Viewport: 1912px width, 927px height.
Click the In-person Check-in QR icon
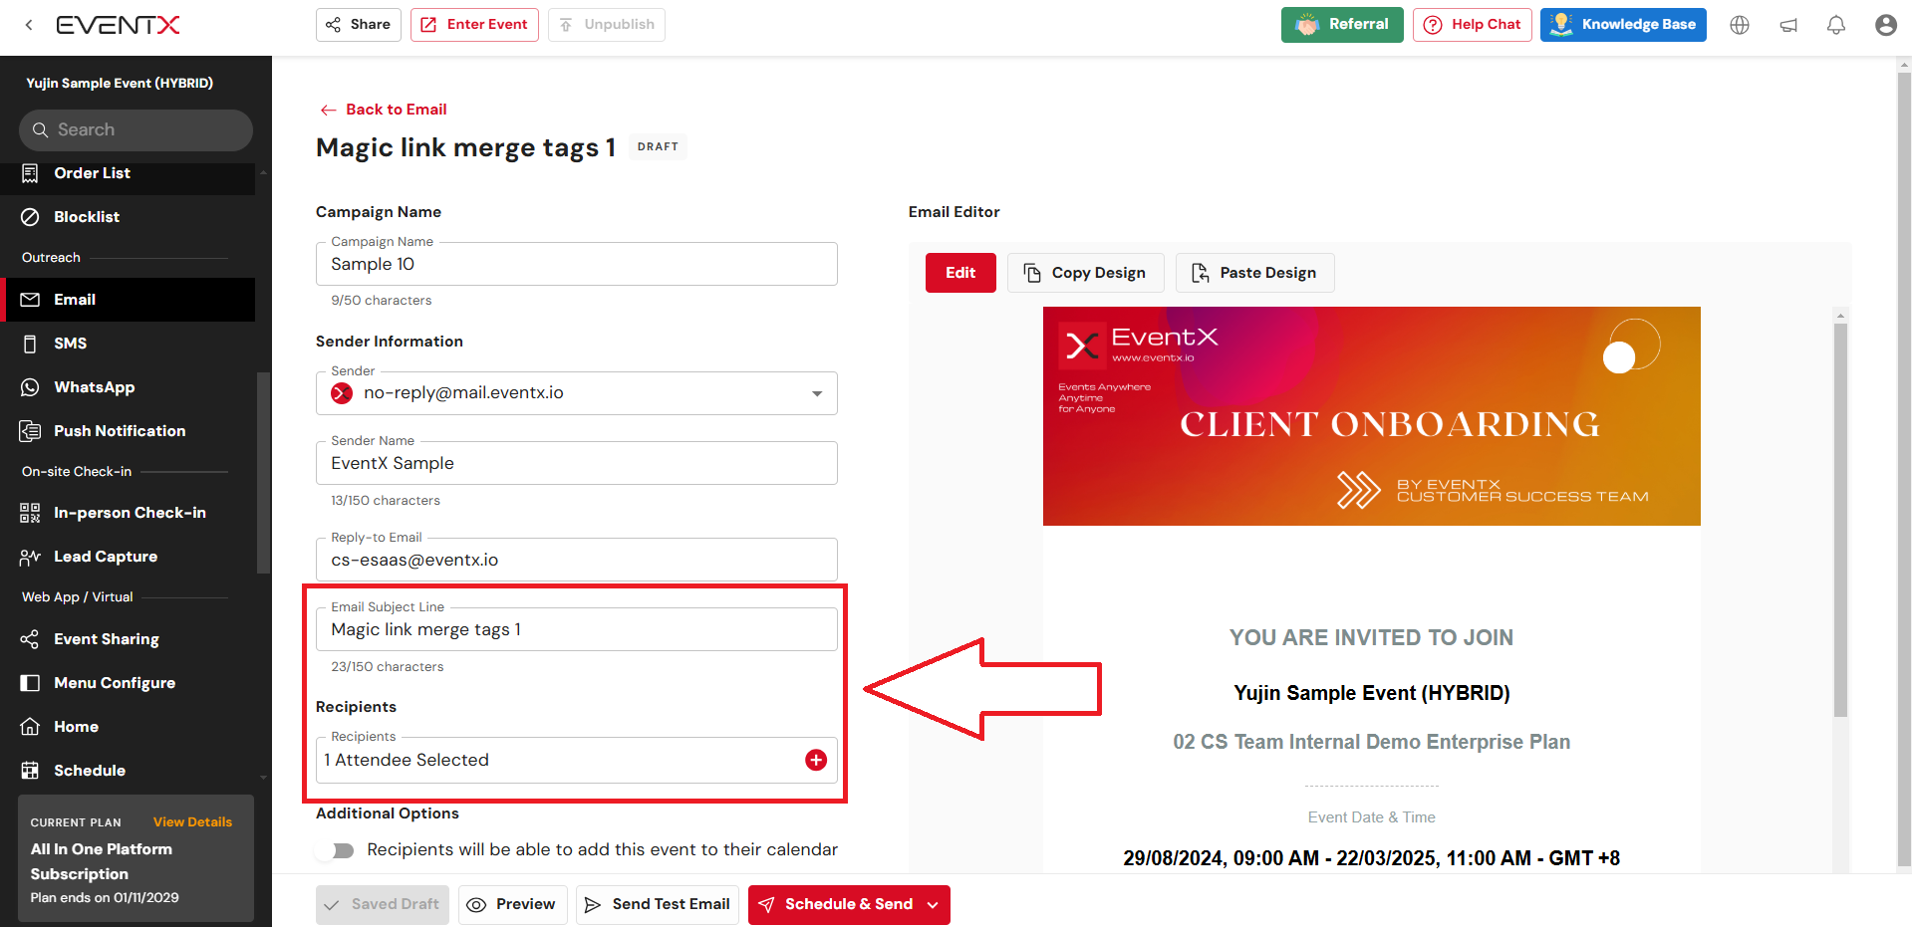(30, 513)
